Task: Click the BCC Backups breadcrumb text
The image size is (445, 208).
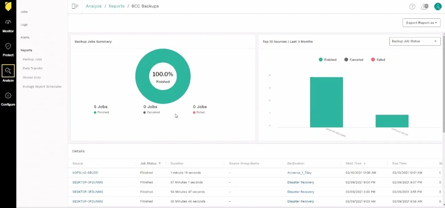Action: 145,6
